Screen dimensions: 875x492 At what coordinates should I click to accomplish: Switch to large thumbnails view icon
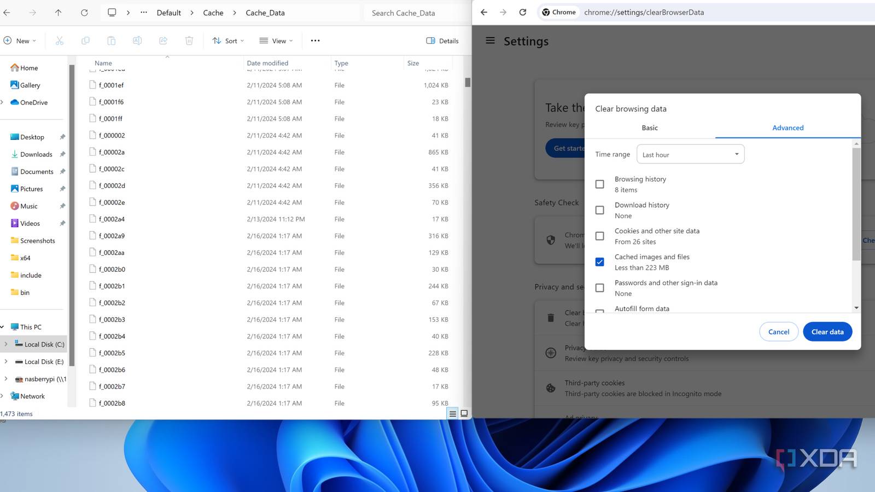coord(464,413)
